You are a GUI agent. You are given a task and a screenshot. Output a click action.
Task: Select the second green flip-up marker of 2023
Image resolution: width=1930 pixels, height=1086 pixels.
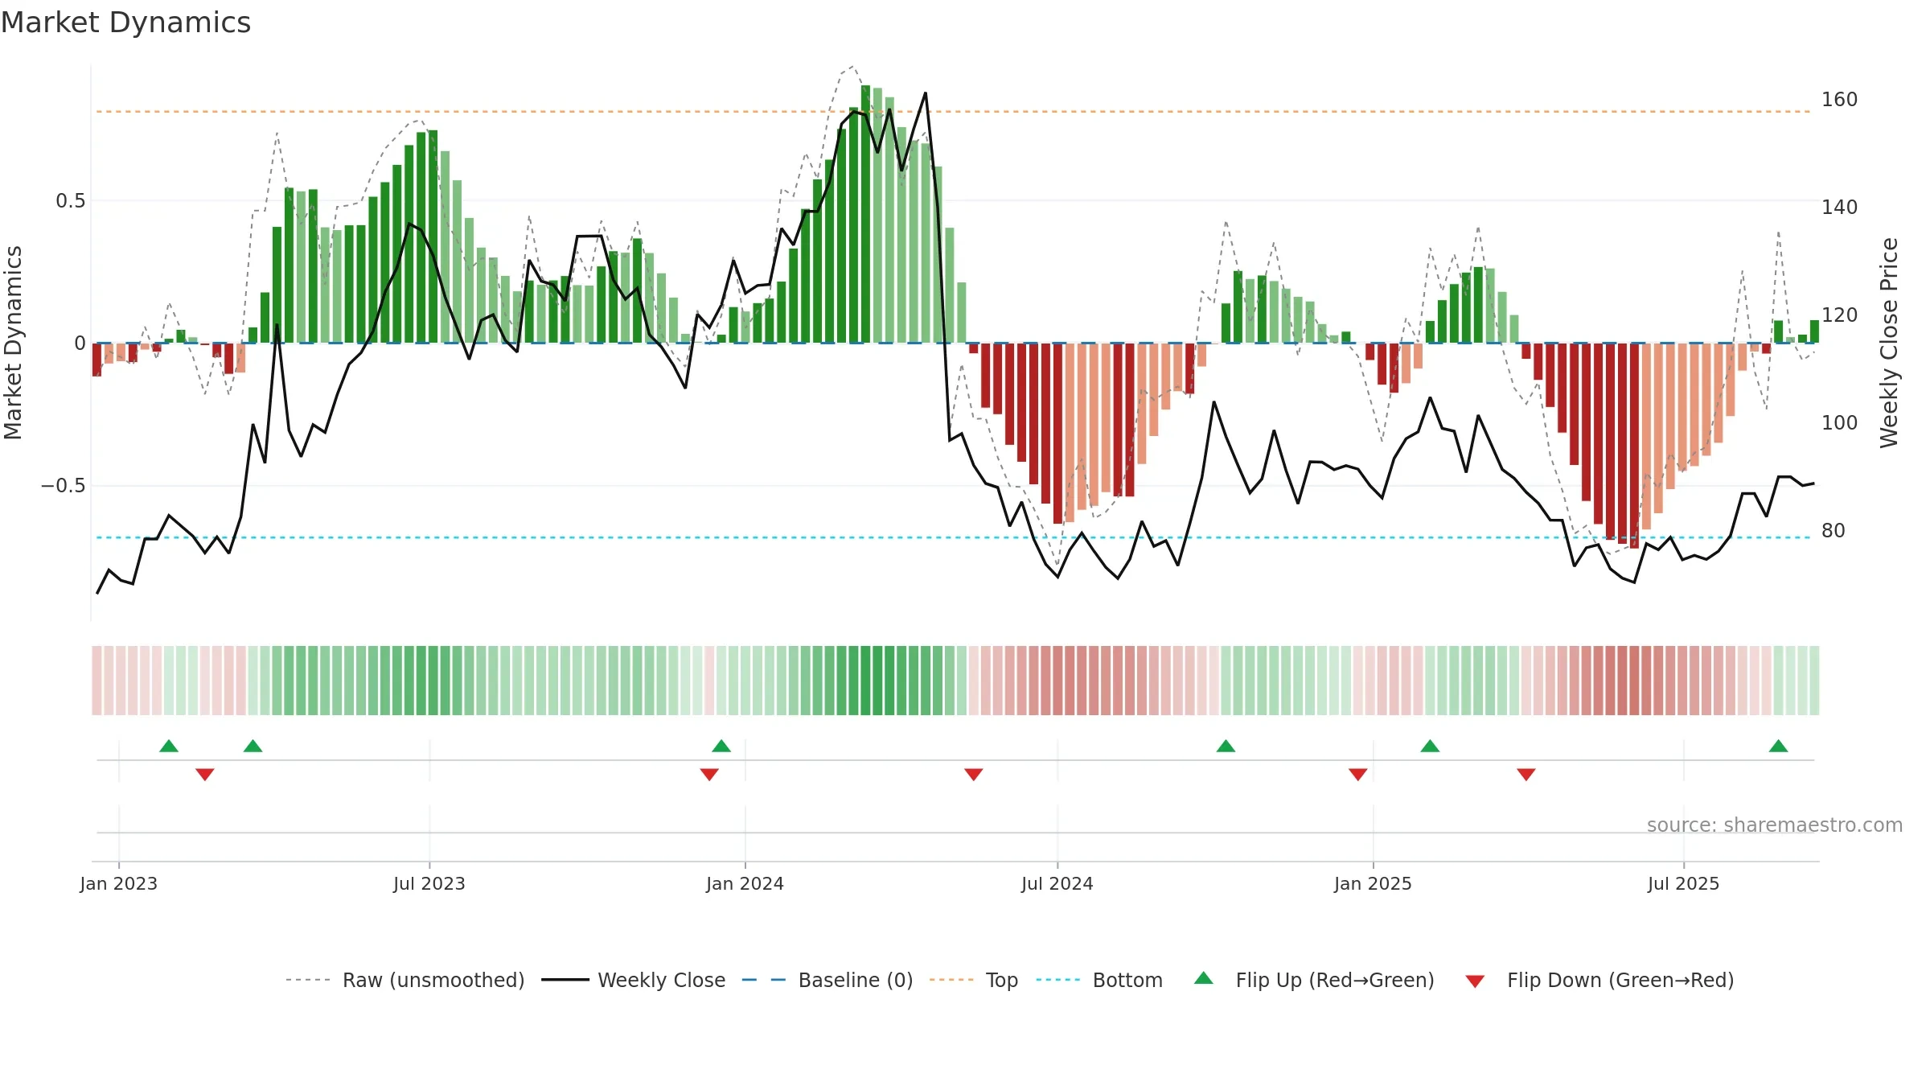point(253,746)
